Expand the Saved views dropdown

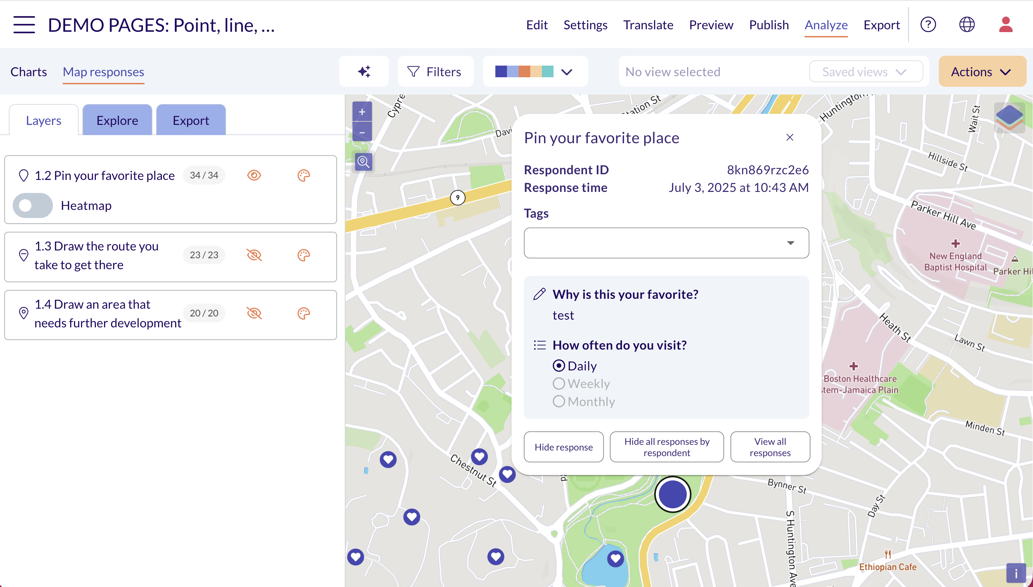(866, 71)
